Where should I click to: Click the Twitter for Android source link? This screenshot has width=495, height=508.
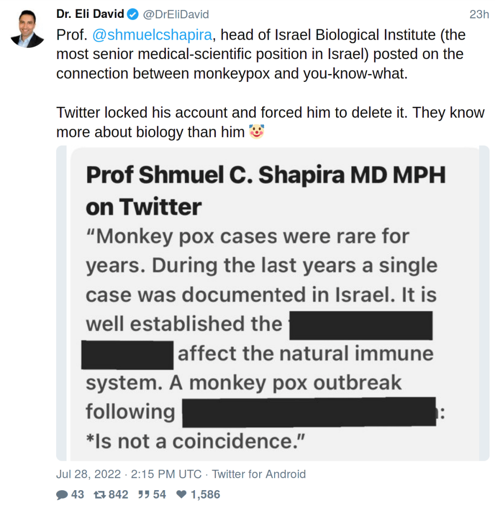(259, 474)
